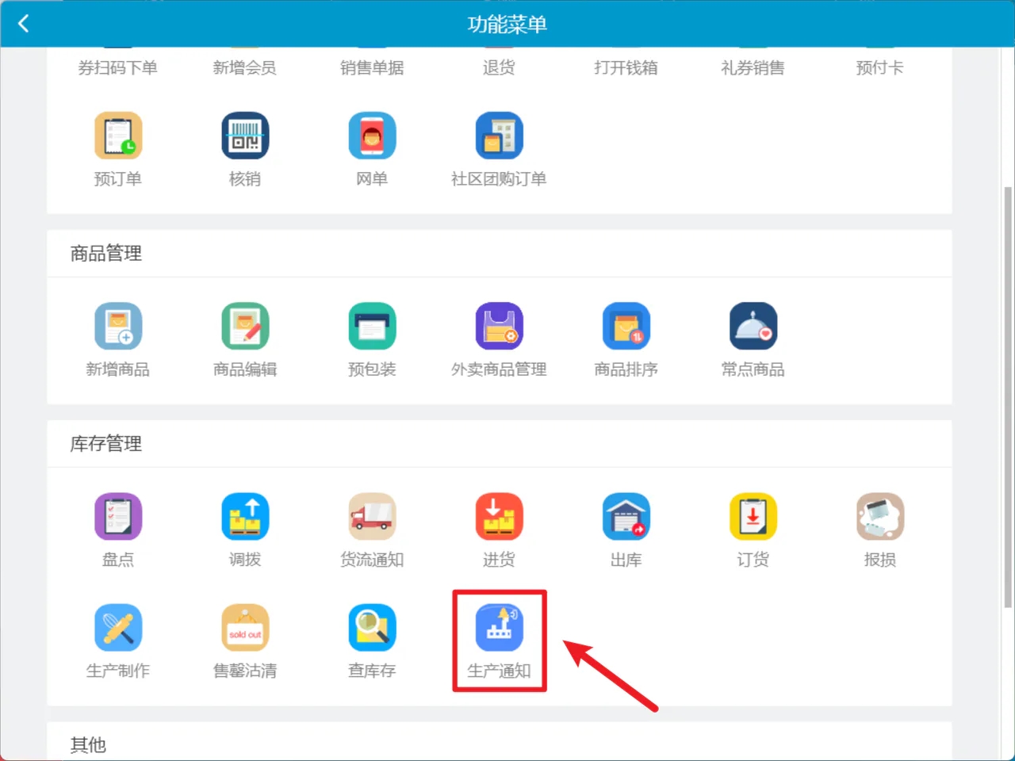Open the 核销 barcode verification icon
Viewport: 1015px width, 761px height.
(245, 136)
